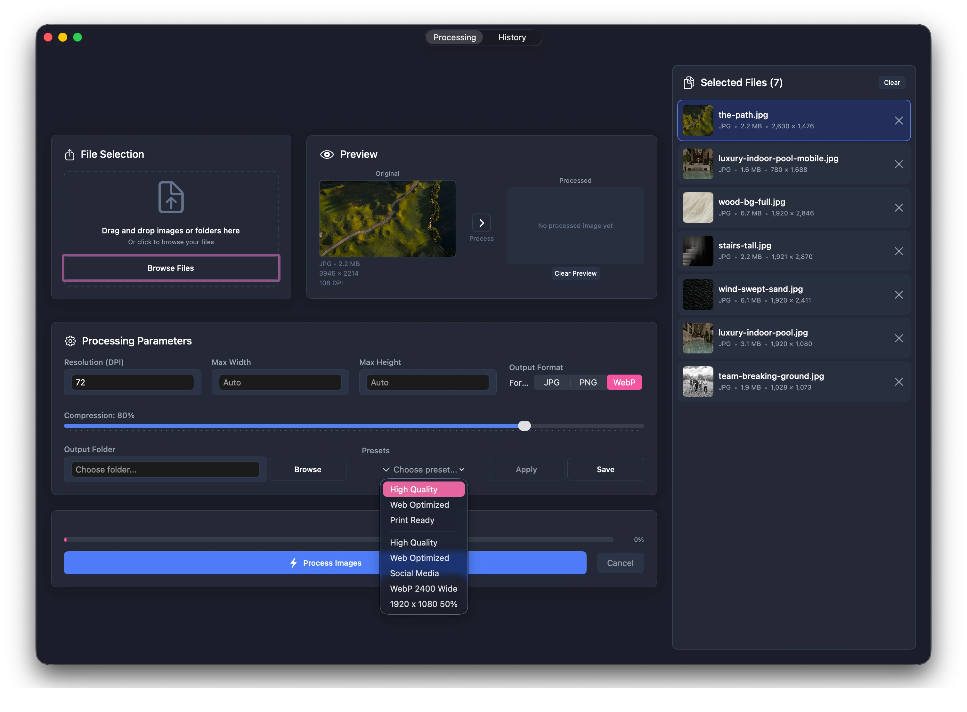Image resolution: width=967 pixels, height=712 pixels.
Task: Select PNG as the output format
Action: (x=588, y=382)
